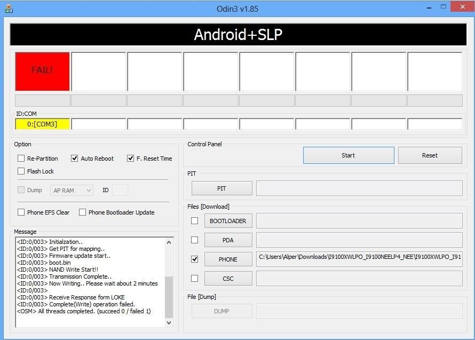This screenshot has width=475, height=340.
Task: Maximize the Odin3 window
Action: tap(444, 6)
